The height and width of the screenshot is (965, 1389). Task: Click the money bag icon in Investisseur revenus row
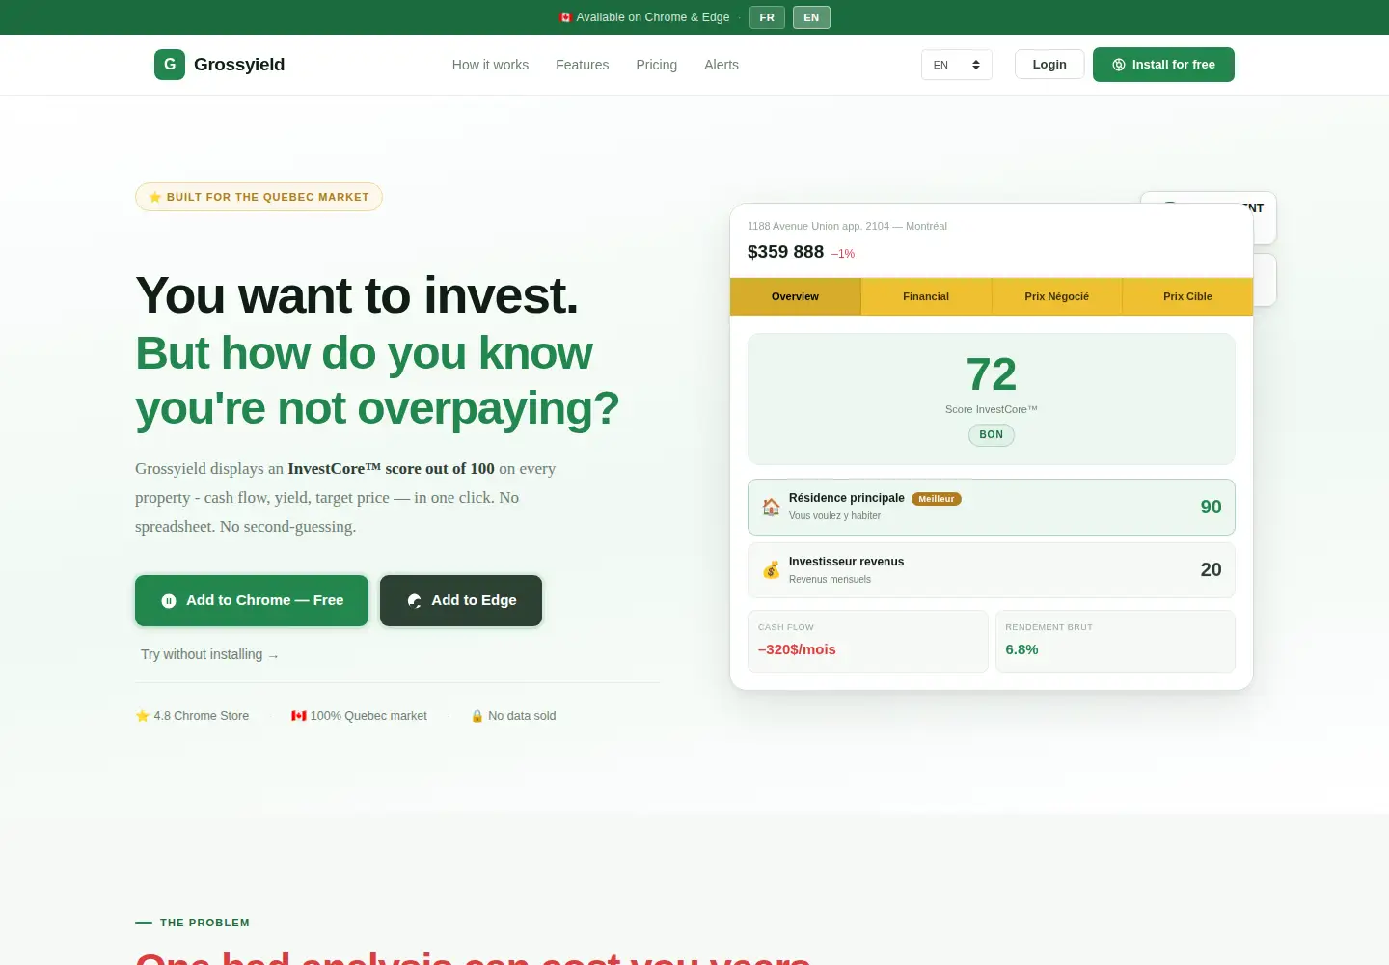[x=771, y=569]
